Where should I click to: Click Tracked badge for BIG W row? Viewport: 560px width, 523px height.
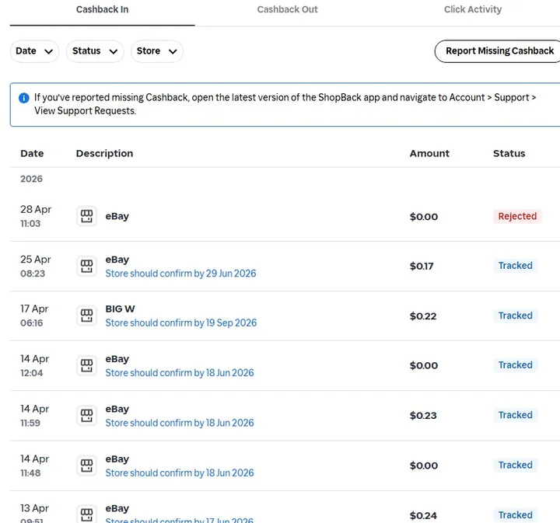[515, 316]
